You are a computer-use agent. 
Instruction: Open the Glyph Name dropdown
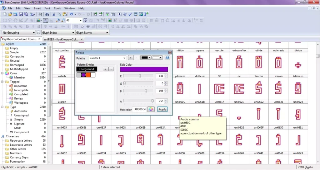92,32
